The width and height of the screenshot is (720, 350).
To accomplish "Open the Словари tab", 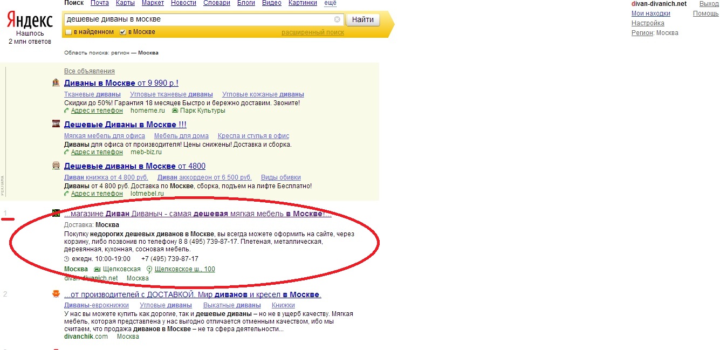I will tap(216, 3).
